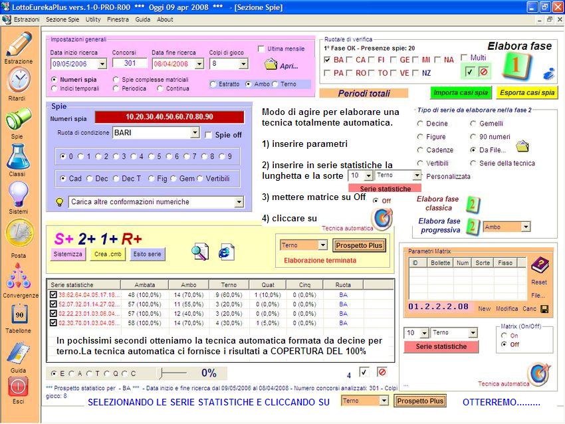Click the yellow bulb beside conformazioni dropdown

tap(60, 202)
